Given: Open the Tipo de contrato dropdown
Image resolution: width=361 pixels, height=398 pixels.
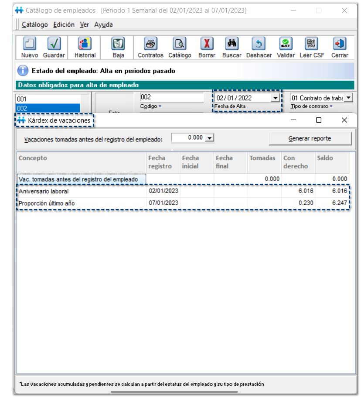Looking at the screenshot, I should pos(348,98).
